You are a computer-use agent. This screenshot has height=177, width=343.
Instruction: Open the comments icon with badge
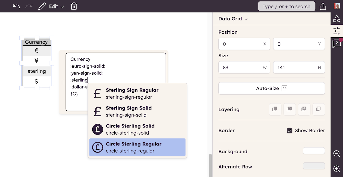pyautogui.click(x=337, y=44)
